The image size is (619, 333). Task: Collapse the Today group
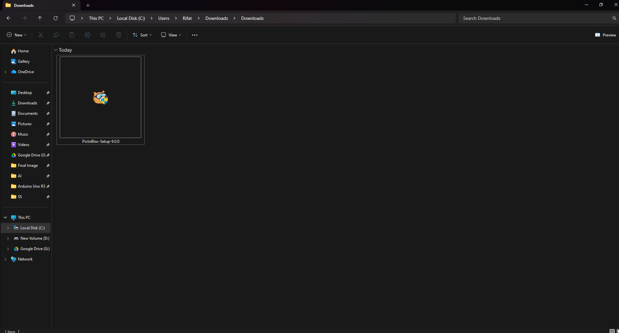pyautogui.click(x=56, y=50)
